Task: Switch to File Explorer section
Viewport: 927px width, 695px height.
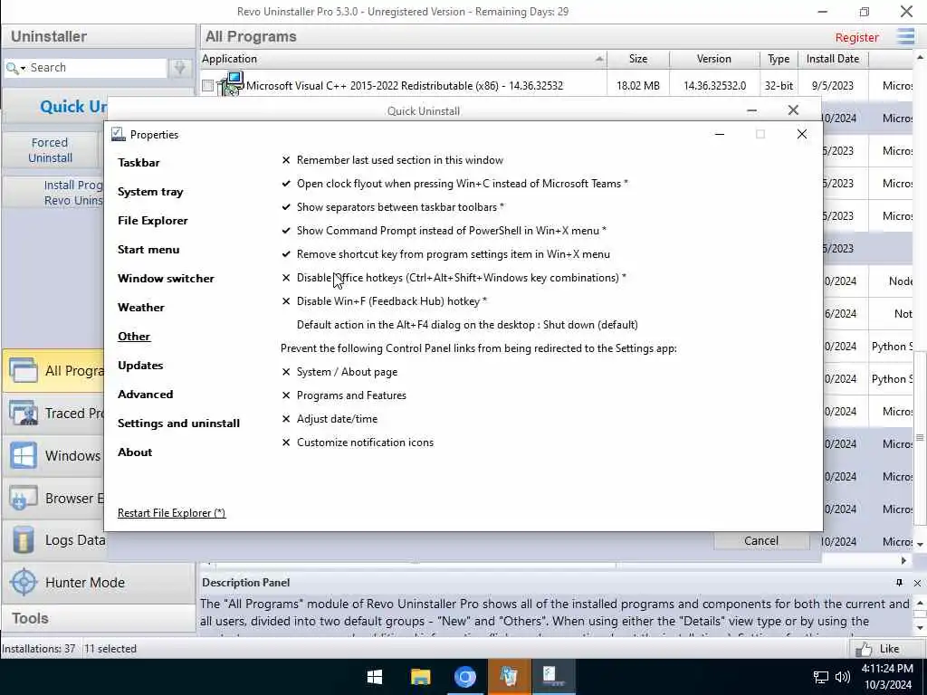Action: 152,221
